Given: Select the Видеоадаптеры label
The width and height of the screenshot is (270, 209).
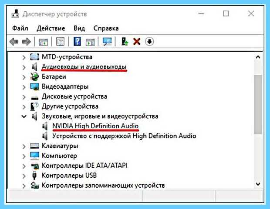Looking at the screenshot, I should point(65,86).
